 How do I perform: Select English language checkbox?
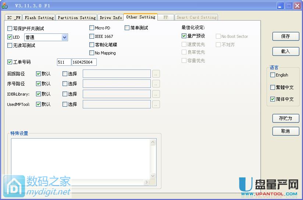pyautogui.click(x=272, y=75)
